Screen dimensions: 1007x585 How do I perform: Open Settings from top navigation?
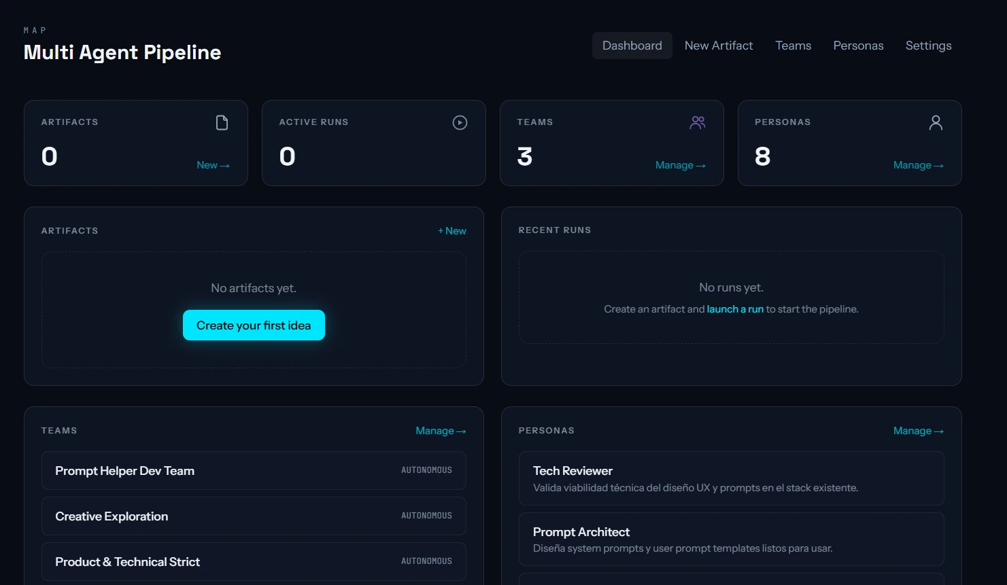point(928,46)
